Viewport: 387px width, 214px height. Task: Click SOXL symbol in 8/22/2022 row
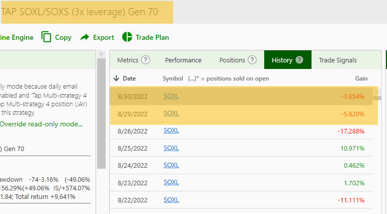point(171,200)
